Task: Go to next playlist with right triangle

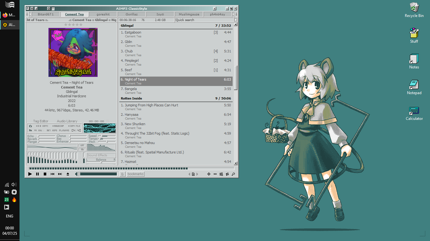Action: [197, 174]
